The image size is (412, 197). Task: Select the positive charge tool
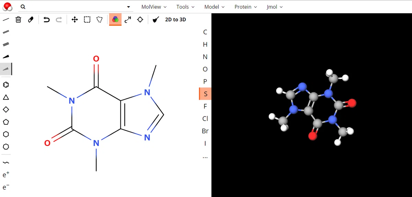point(6,175)
